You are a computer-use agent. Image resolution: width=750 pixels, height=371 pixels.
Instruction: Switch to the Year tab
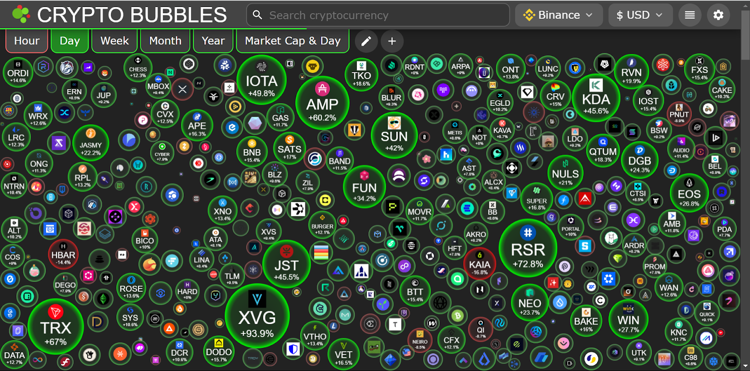click(x=213, y=41)
